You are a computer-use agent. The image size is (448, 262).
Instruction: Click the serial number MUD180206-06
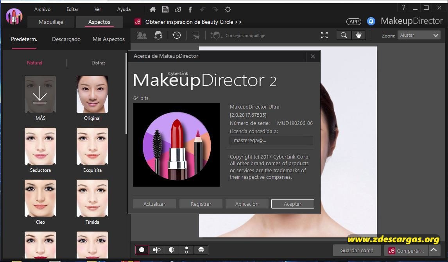coord(295,123)
